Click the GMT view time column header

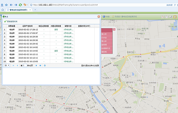[84, 26]
